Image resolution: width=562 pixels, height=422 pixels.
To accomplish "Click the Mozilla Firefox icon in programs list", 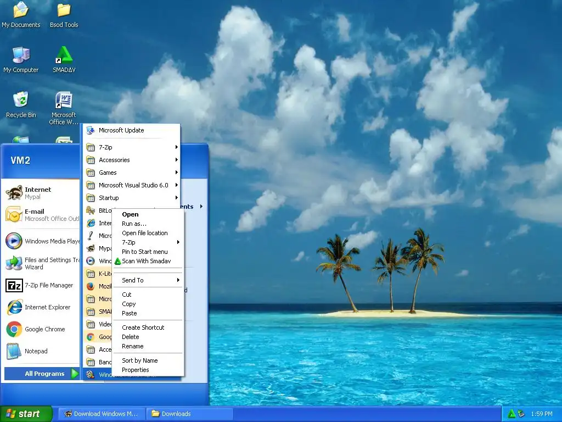I will (91, 286).
